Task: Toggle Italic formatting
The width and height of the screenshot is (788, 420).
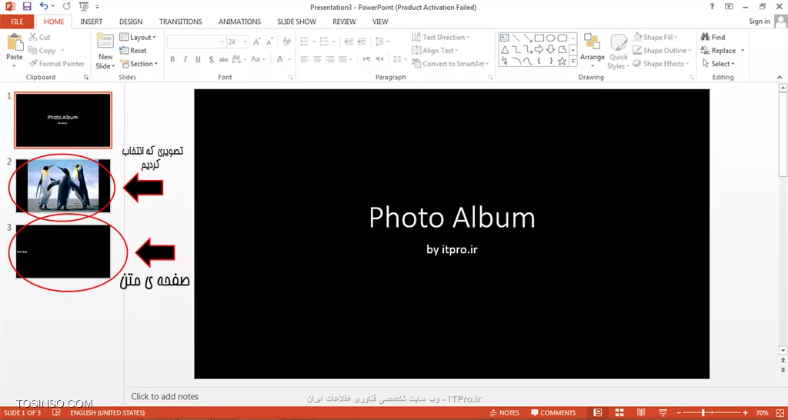Action: point(185,58)
